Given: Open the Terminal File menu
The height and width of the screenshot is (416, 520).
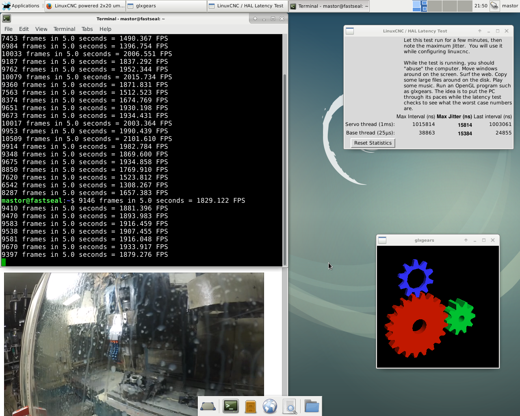Looking at the screenshot, I should (9, 29).
